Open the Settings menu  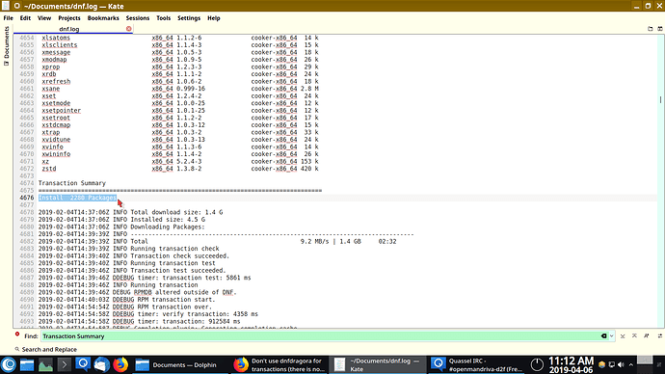pyautogui.click(x=189, y=18)
